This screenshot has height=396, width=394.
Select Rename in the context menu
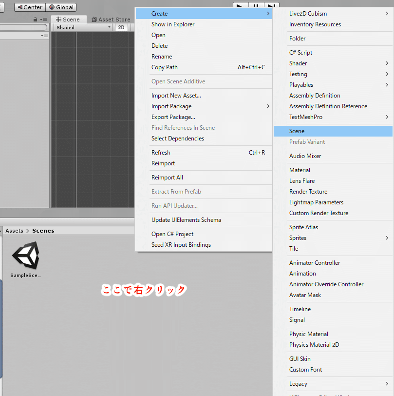pos(204,57)
